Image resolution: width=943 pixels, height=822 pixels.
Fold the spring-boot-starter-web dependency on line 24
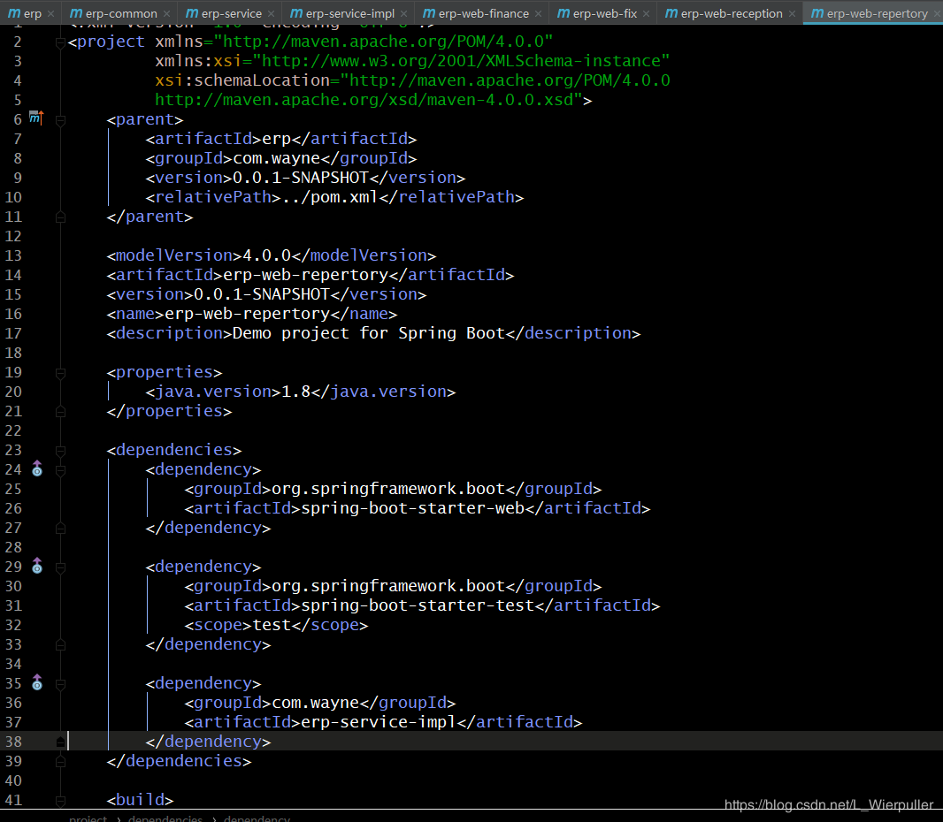pyautogui.click(x=60, y=470)
